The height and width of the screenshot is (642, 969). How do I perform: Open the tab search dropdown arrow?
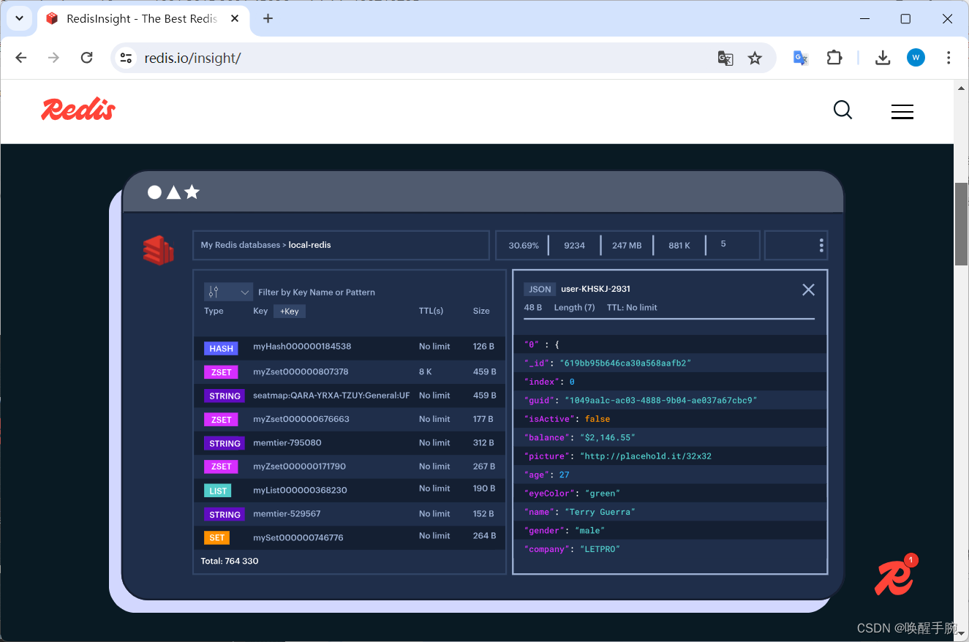point(19,18)
